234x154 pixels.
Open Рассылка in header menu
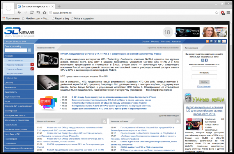click(165, 41)
